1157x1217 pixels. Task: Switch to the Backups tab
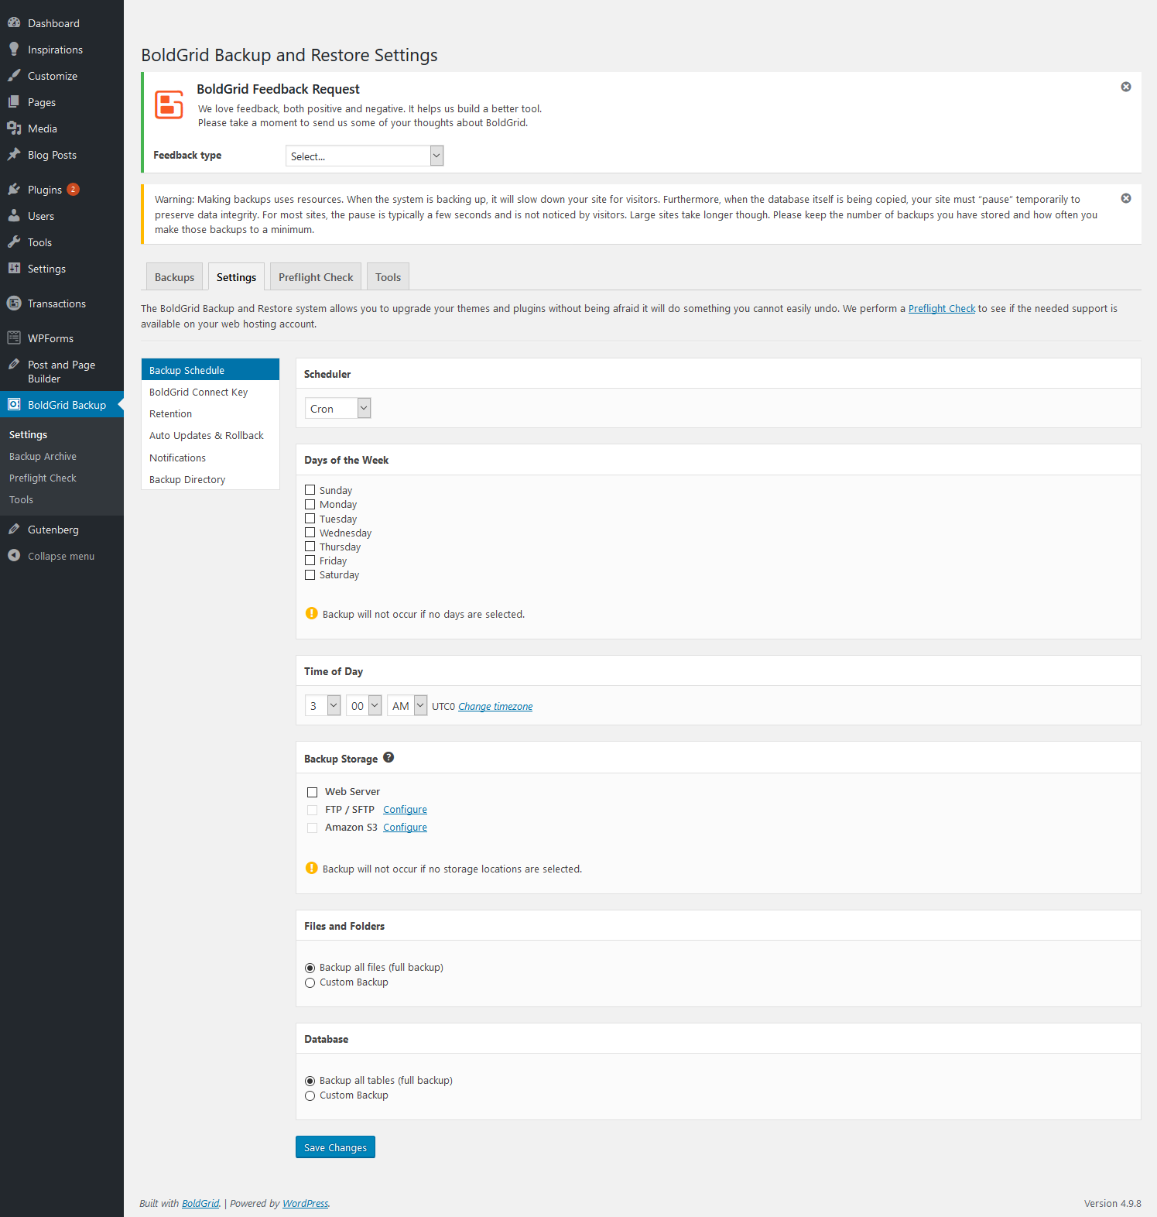[175, 277]
